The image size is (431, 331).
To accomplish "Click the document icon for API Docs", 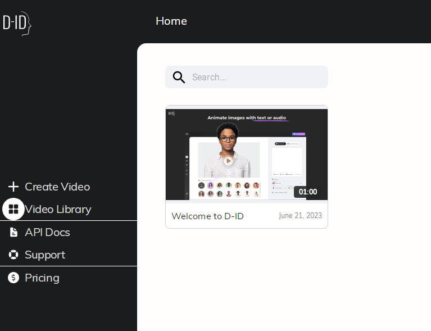I will point(13,232).
